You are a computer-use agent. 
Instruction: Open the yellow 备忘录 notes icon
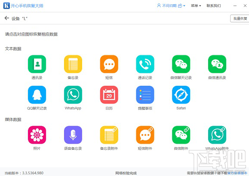point(73,64)
